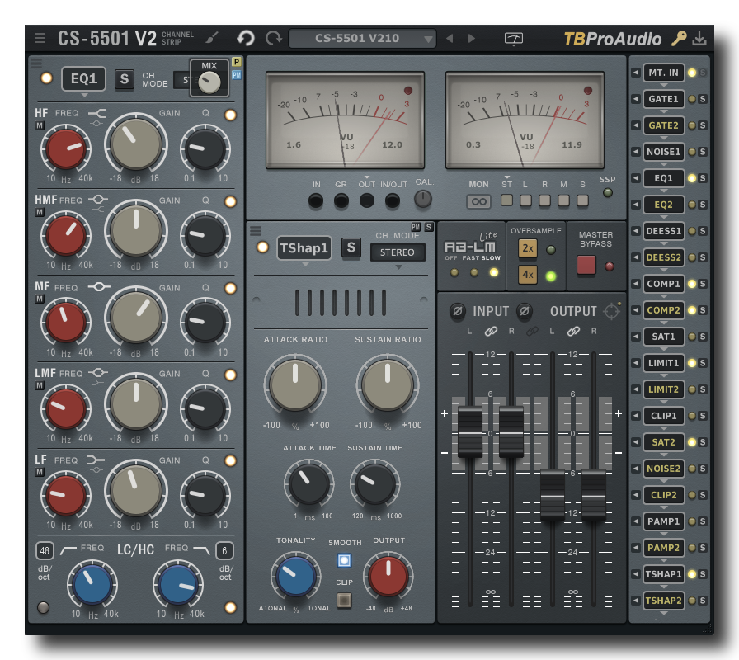Click the redo arrow icon
The width and height of the screenshot is (739, 660).
[x=273, y=38]
